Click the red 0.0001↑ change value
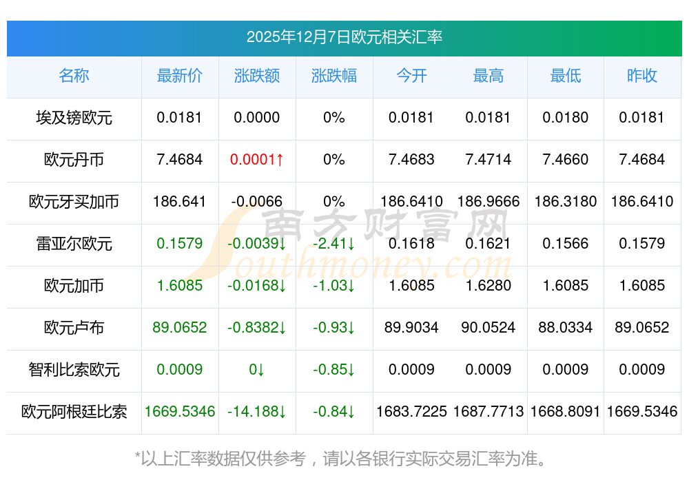 [257, 160]
